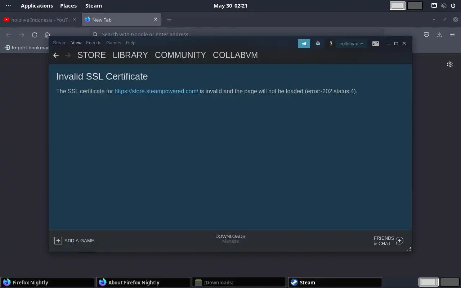Click Invalid SSL Certificate heading

[102, 76]
